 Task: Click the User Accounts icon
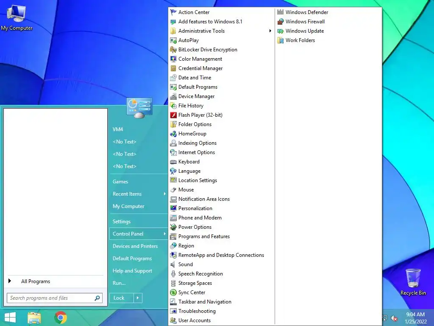tap(173, 320)
